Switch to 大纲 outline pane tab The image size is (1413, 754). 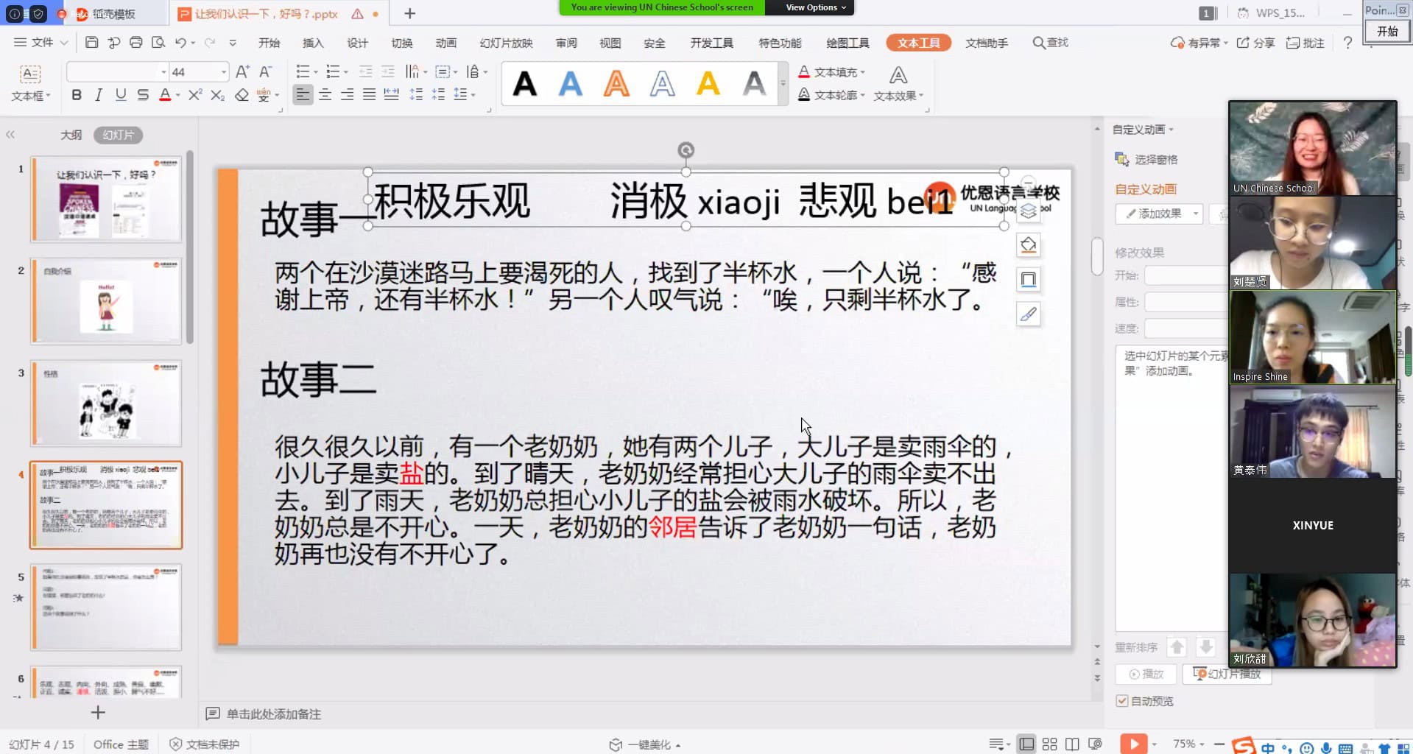coord(71,135)
